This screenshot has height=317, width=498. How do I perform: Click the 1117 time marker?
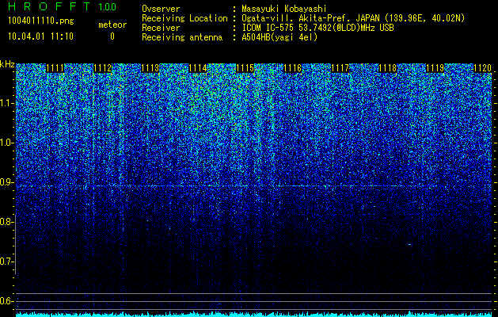340,68
